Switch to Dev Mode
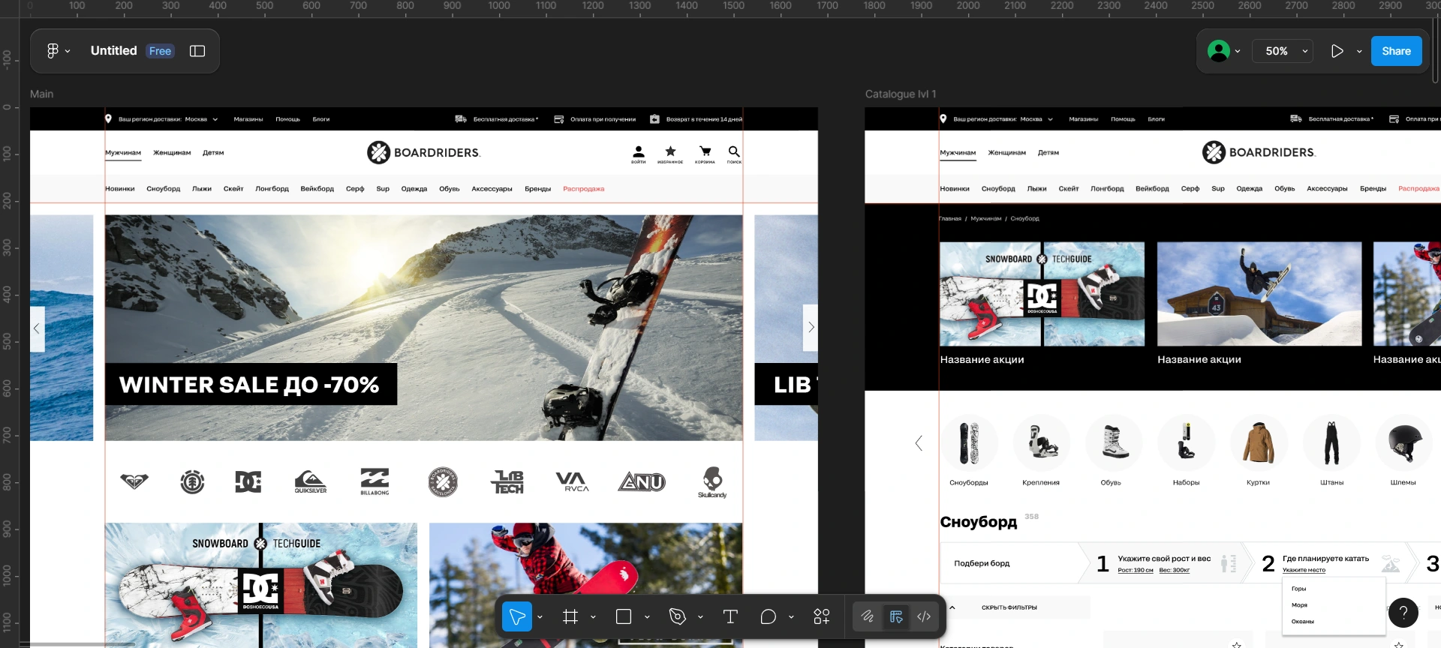This screenshot has width=1441, height=648. [x=924, y=616]
